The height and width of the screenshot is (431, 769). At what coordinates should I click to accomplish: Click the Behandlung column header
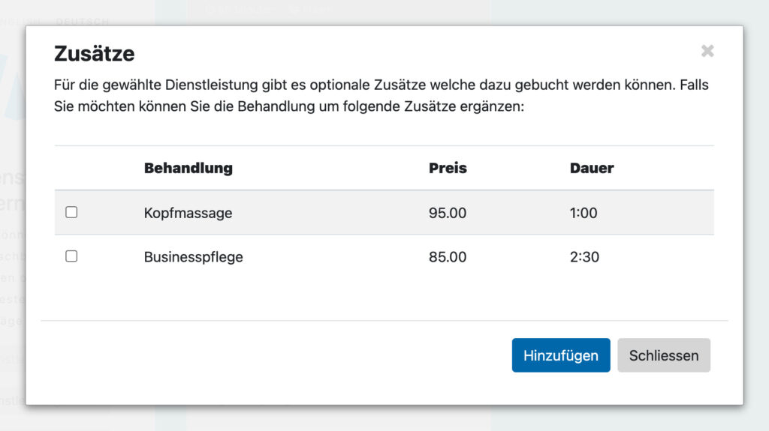coord(188,168)
